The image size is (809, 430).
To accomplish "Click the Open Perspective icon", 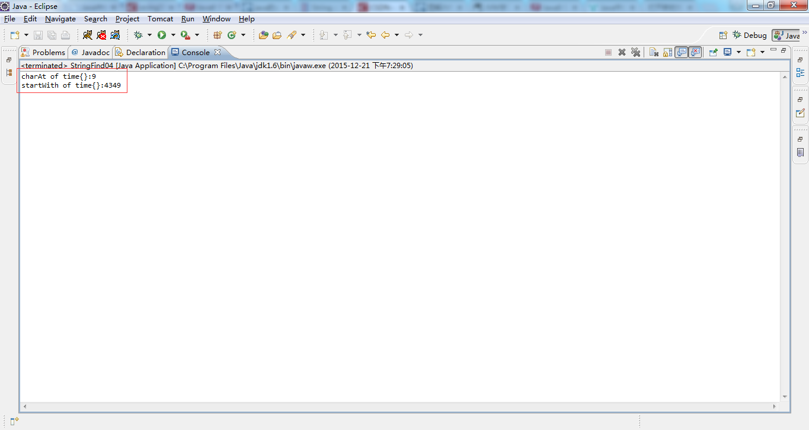I will click(x=723, y=35).
